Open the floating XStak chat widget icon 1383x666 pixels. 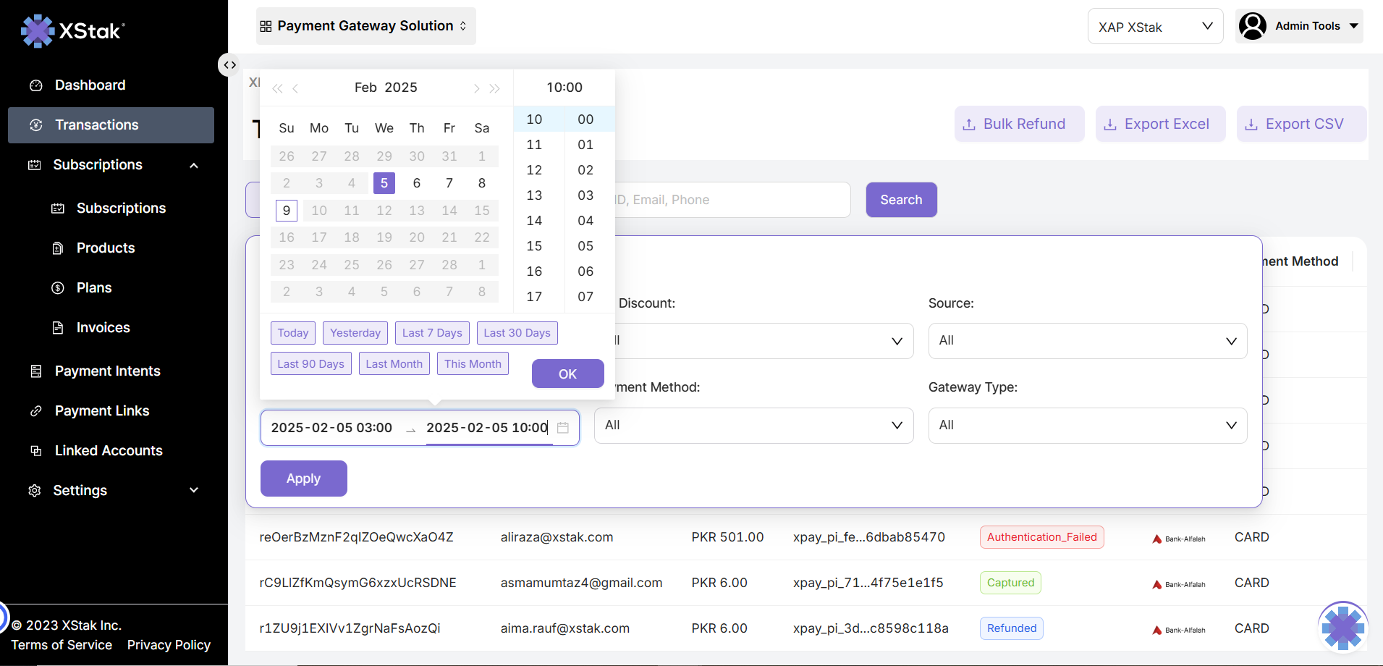[x=1342, y=626]
